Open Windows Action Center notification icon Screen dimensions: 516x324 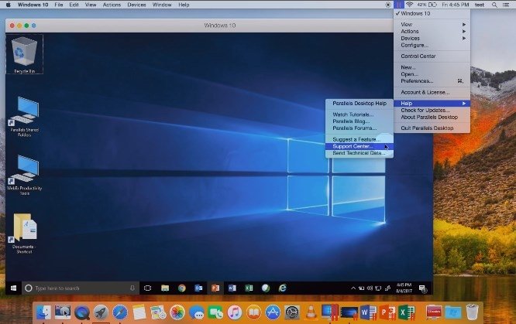tap(422, 288)
